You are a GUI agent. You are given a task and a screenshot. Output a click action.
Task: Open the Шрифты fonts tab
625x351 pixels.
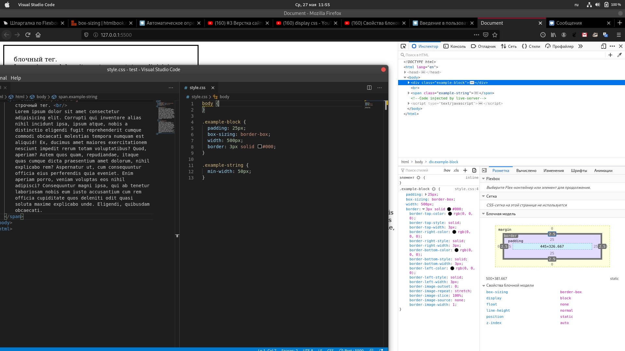point(579,171)
